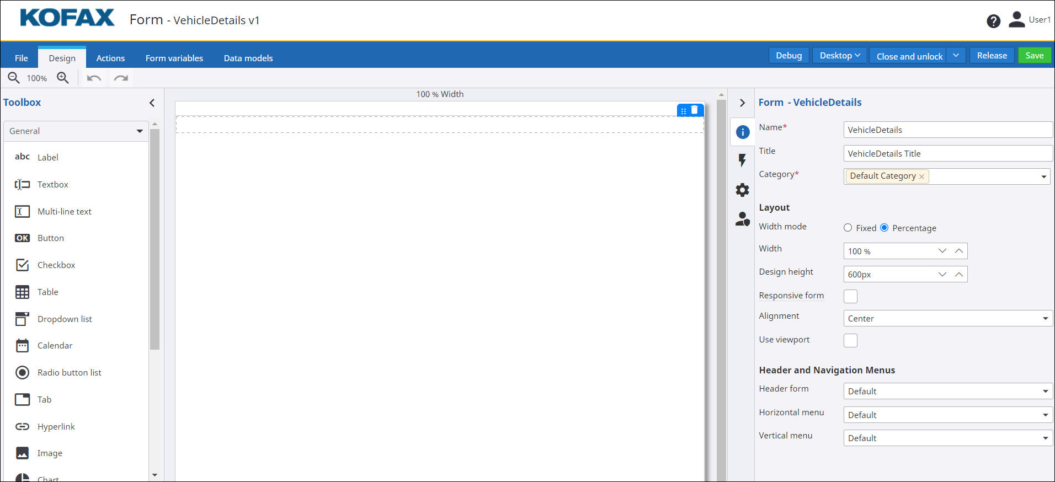Delete the selected row with trash icon
Image resolution: width=1055 pixels, height=482 pixels.
695,110
